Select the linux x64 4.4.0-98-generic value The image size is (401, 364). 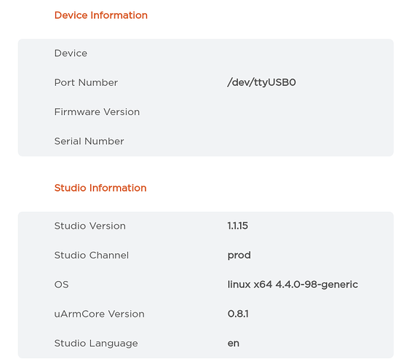point(293,285)
